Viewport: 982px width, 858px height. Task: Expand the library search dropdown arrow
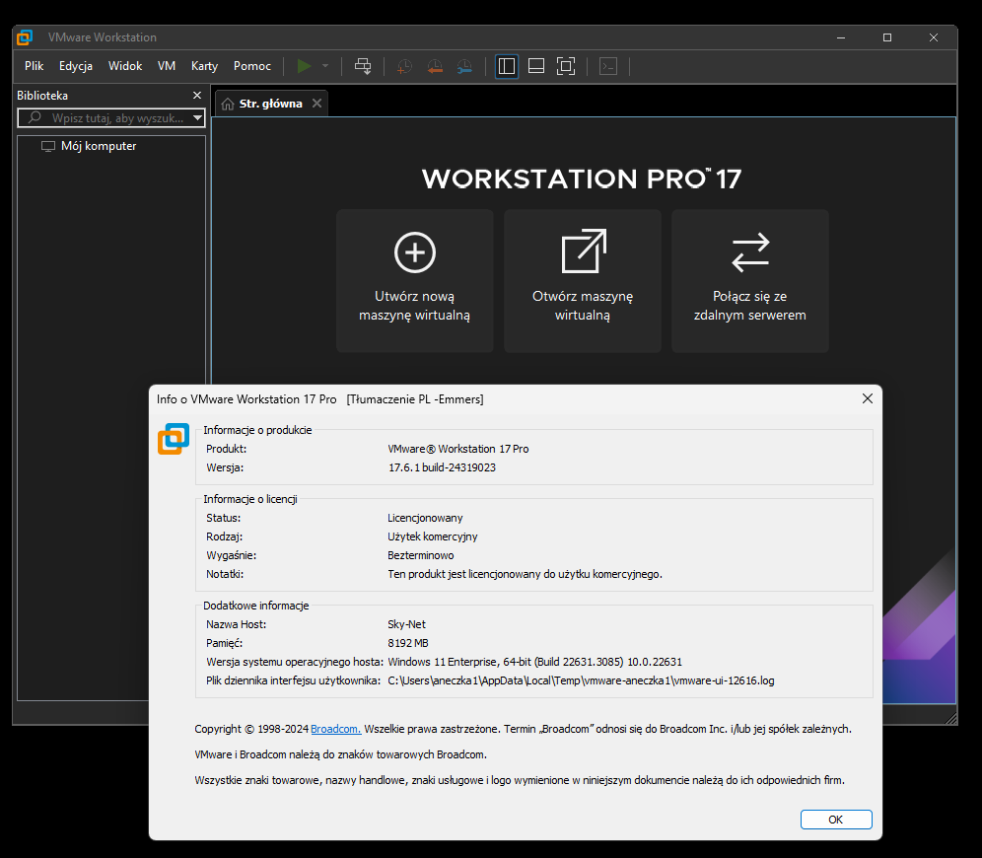point(198,117)
